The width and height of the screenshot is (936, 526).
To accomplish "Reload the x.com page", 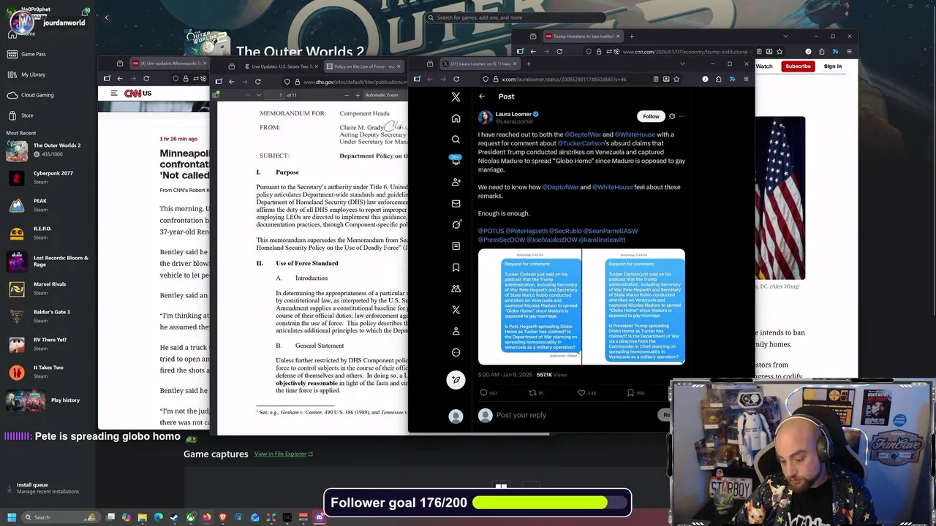I will (456, 79).
